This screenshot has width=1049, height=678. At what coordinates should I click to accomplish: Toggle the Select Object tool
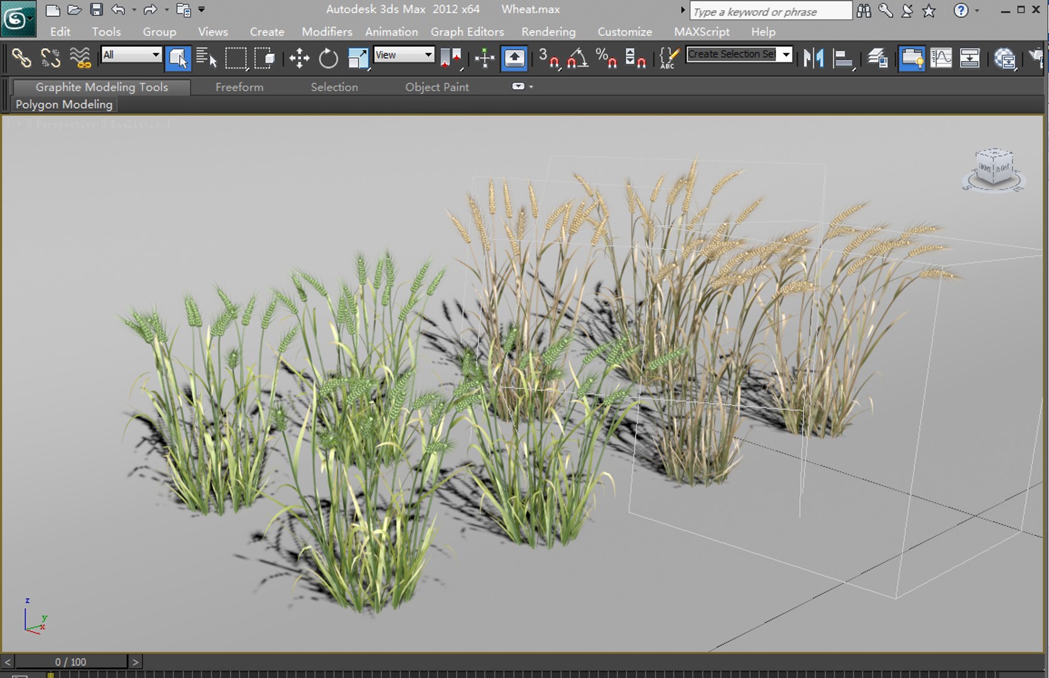click(178, 58)
